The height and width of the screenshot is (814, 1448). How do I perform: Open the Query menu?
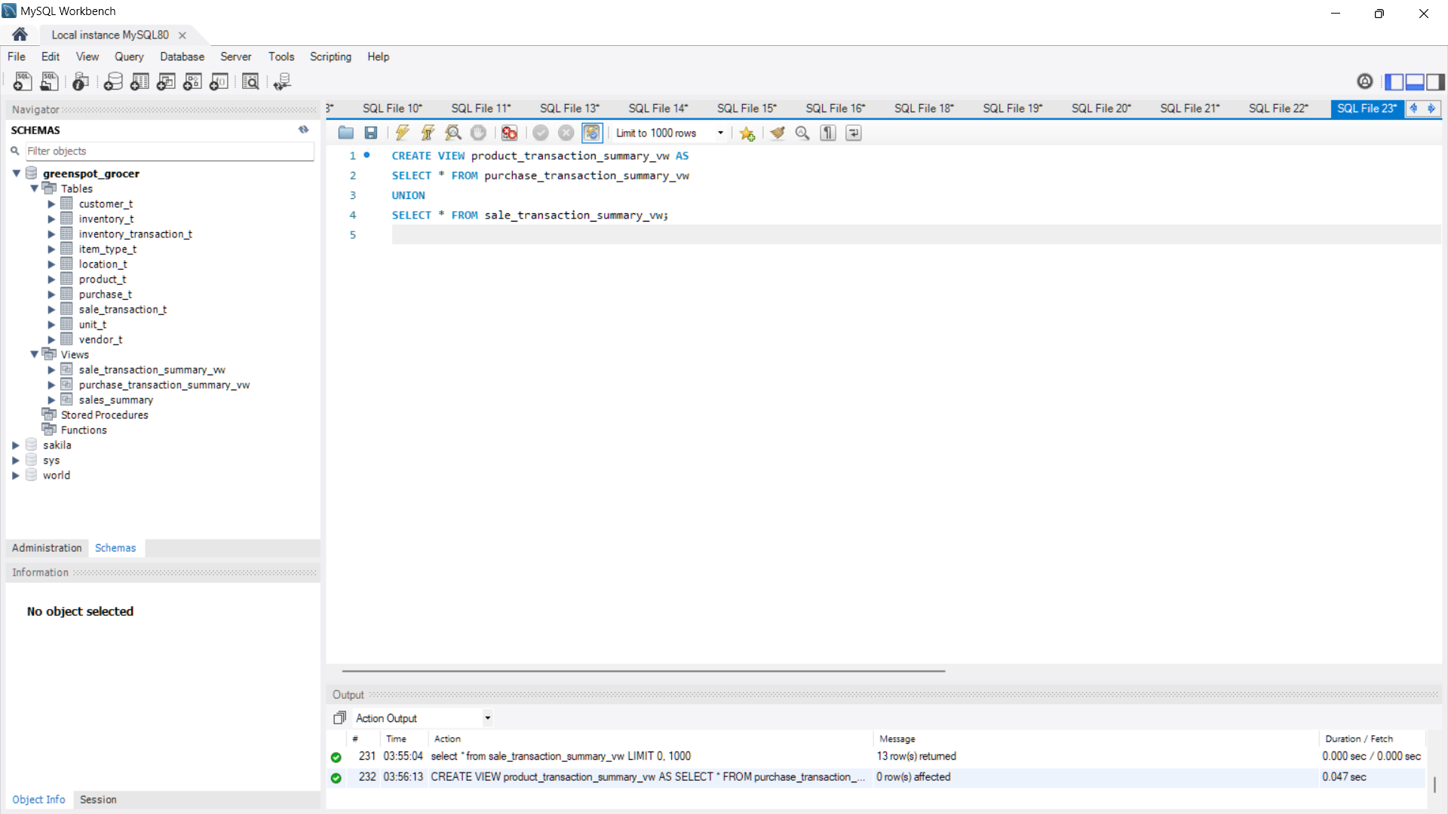[x=129, y=57]
